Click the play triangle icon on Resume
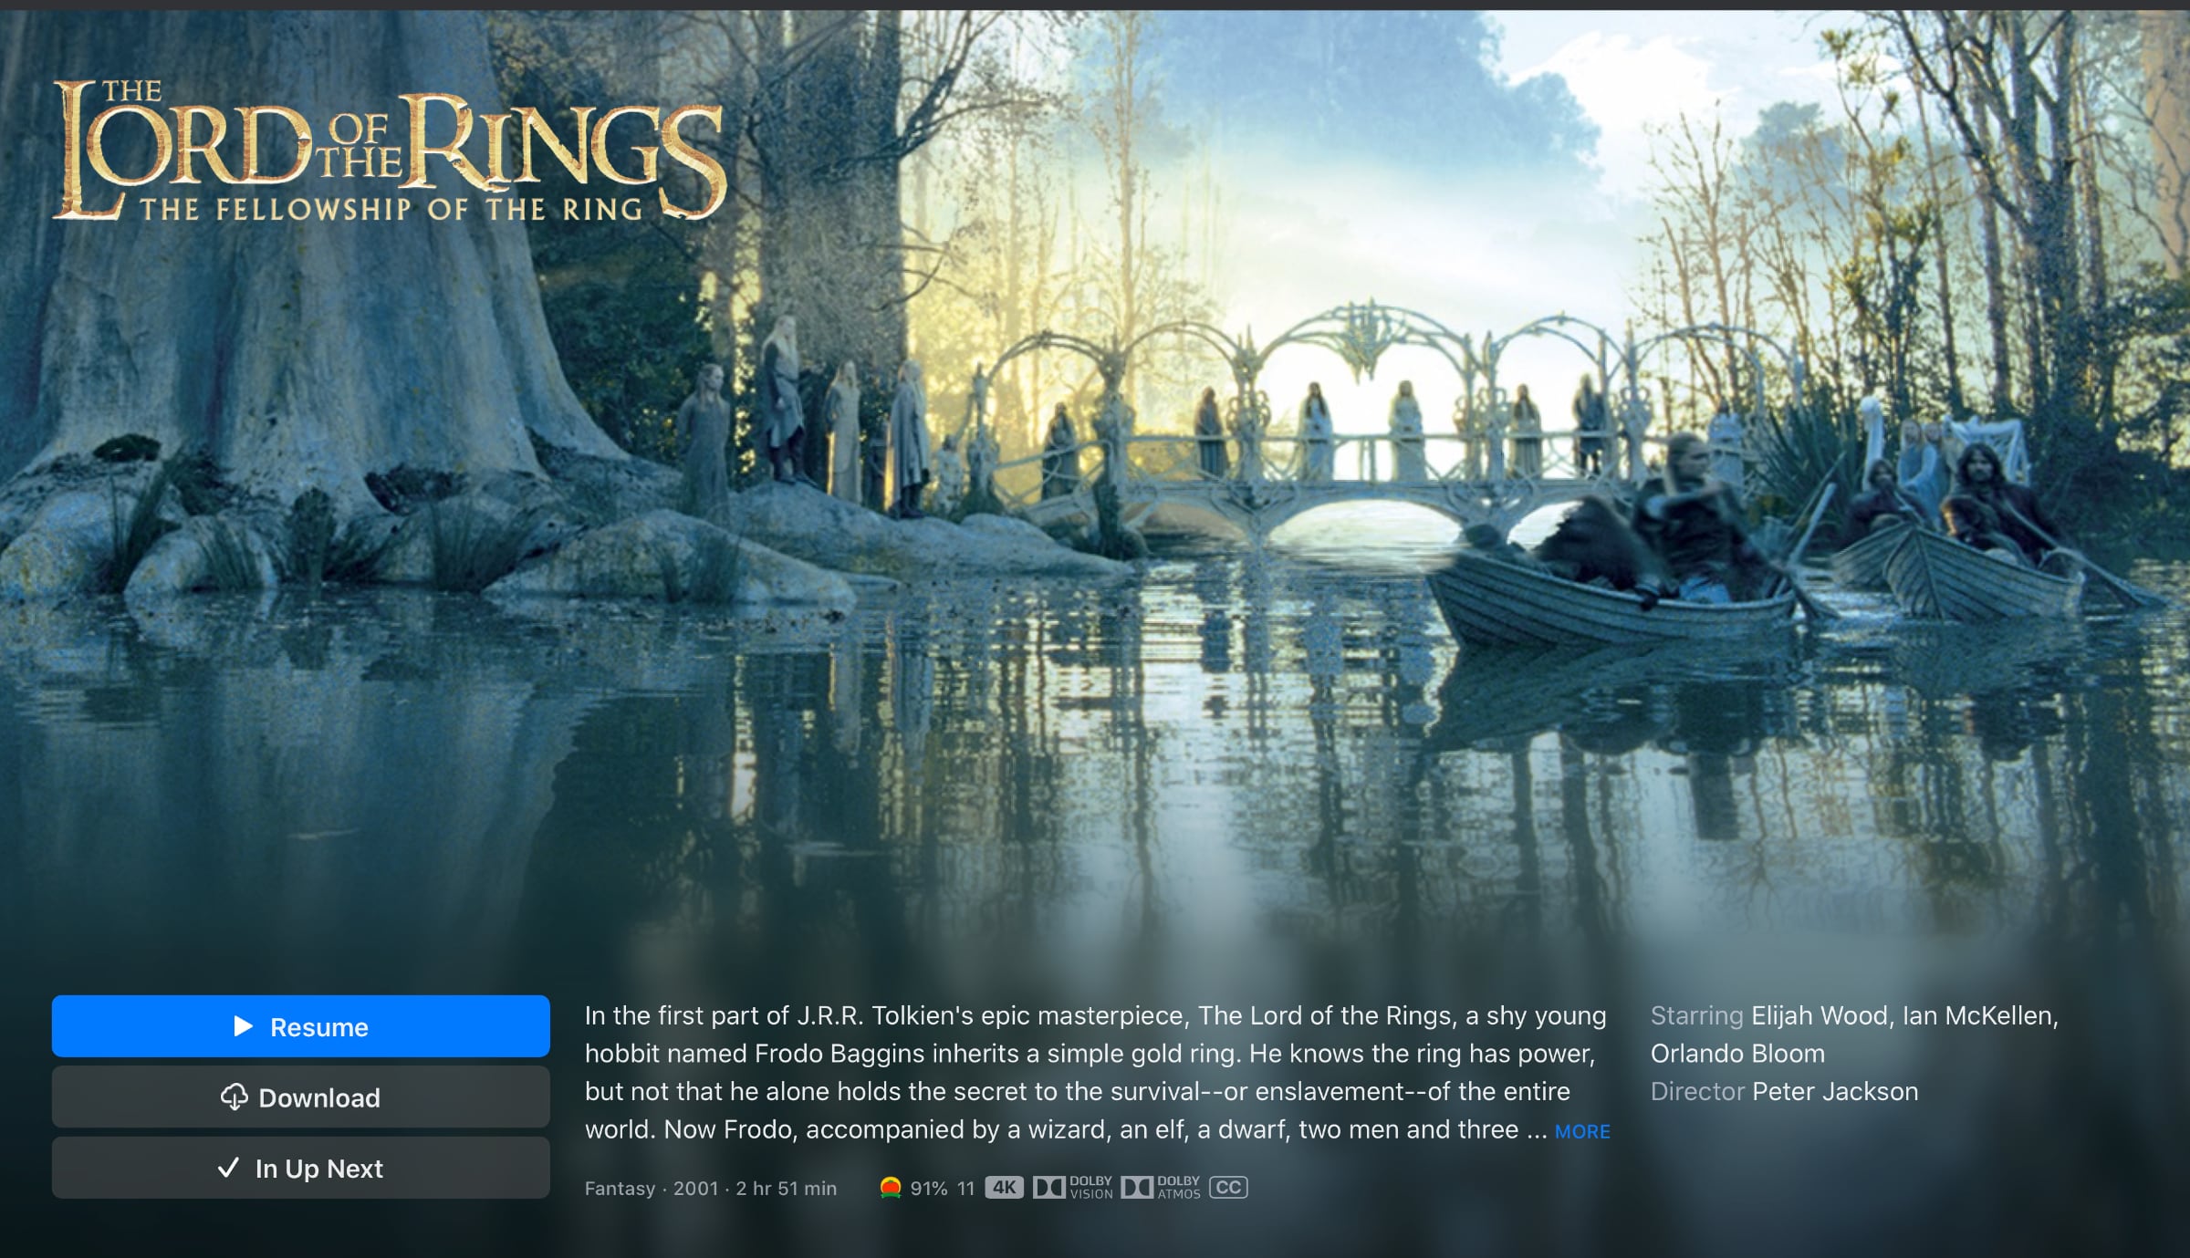The height and width of the screenshot is (1258, 2190). (x=243, y=1026)
